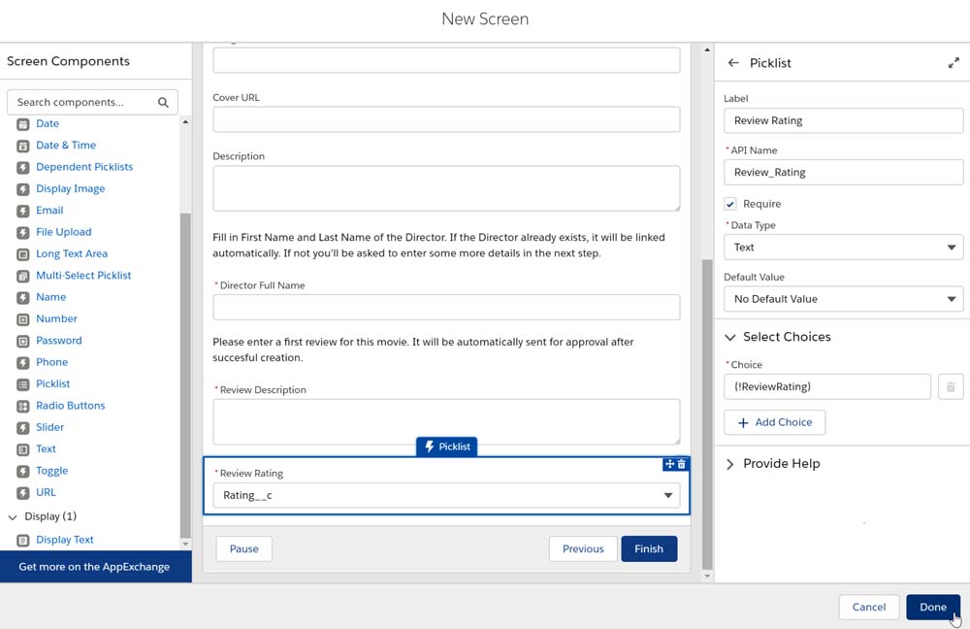
Task: Click the Add Choice button
Action: tap(774, 422)
